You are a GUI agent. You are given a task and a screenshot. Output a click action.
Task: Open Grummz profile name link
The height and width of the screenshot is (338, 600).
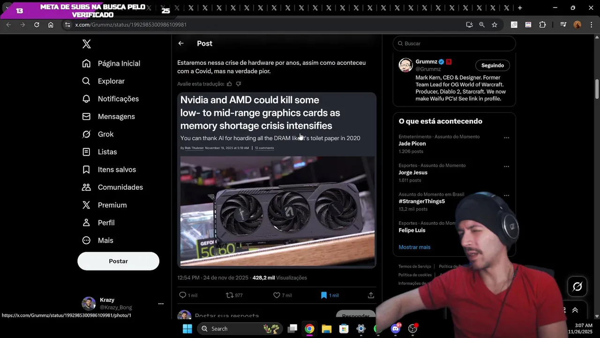pyautogui.click(x=426, y=61)
